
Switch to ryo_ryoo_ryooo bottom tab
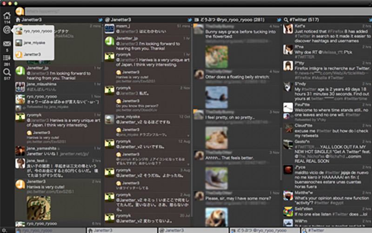pyautogui.click(x=50, y=230)
